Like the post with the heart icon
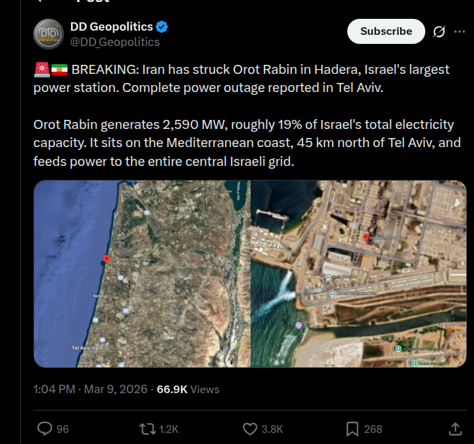 click(251, 429)
